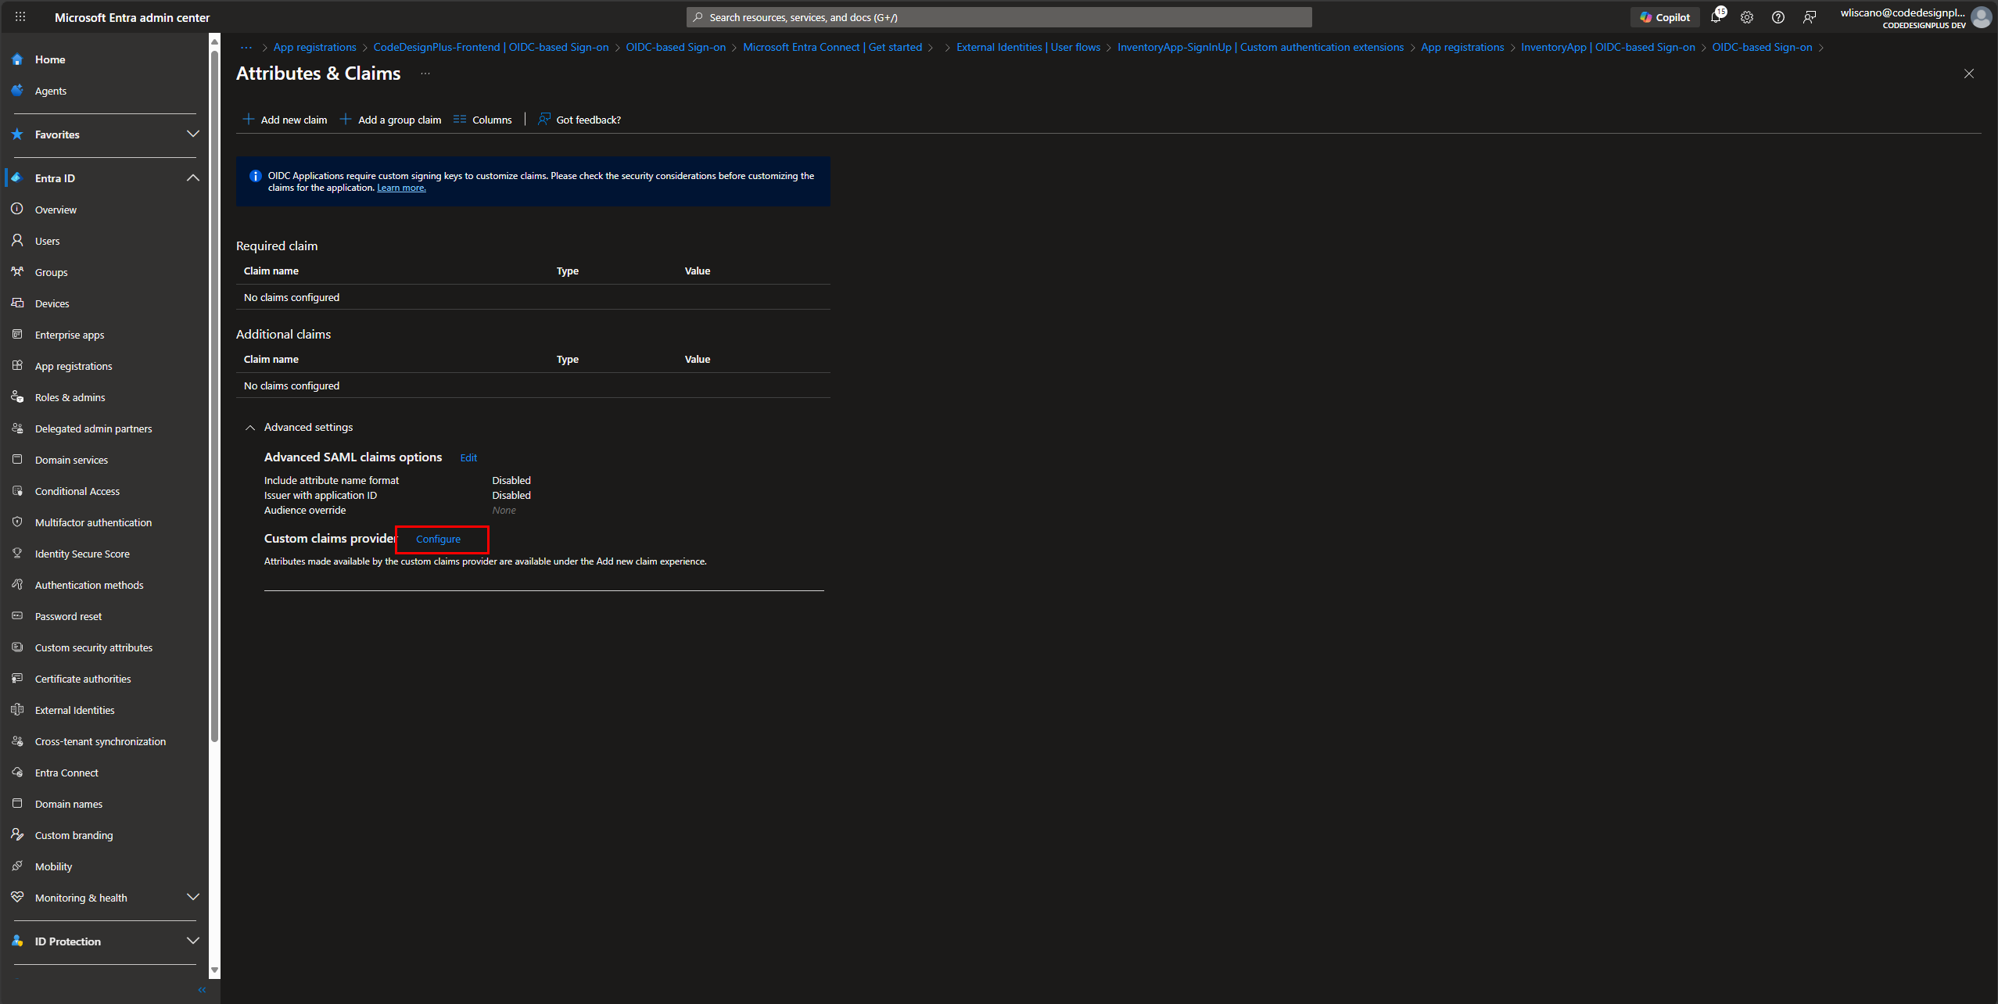Image resolution: width=1998 pixels, height=1004 pixels.
Task: Click the Conditional Access icon
Action: [x=17, y=490]
